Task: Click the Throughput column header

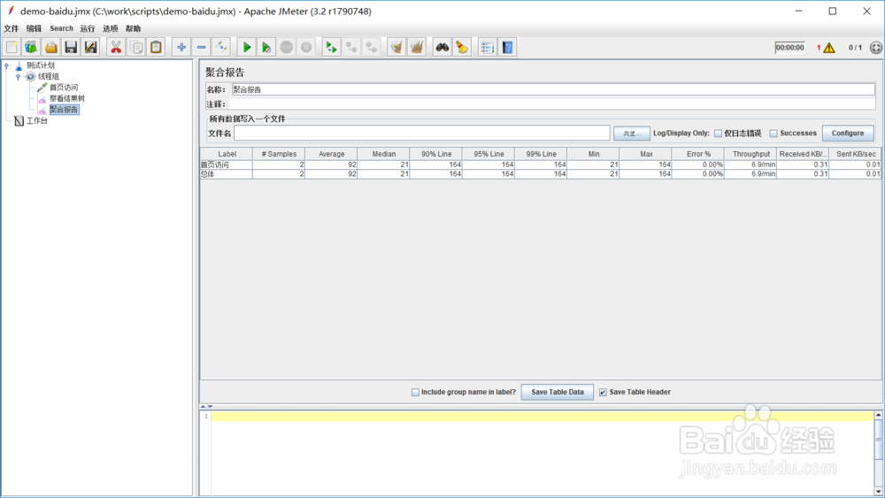Action: coord(751,154)
